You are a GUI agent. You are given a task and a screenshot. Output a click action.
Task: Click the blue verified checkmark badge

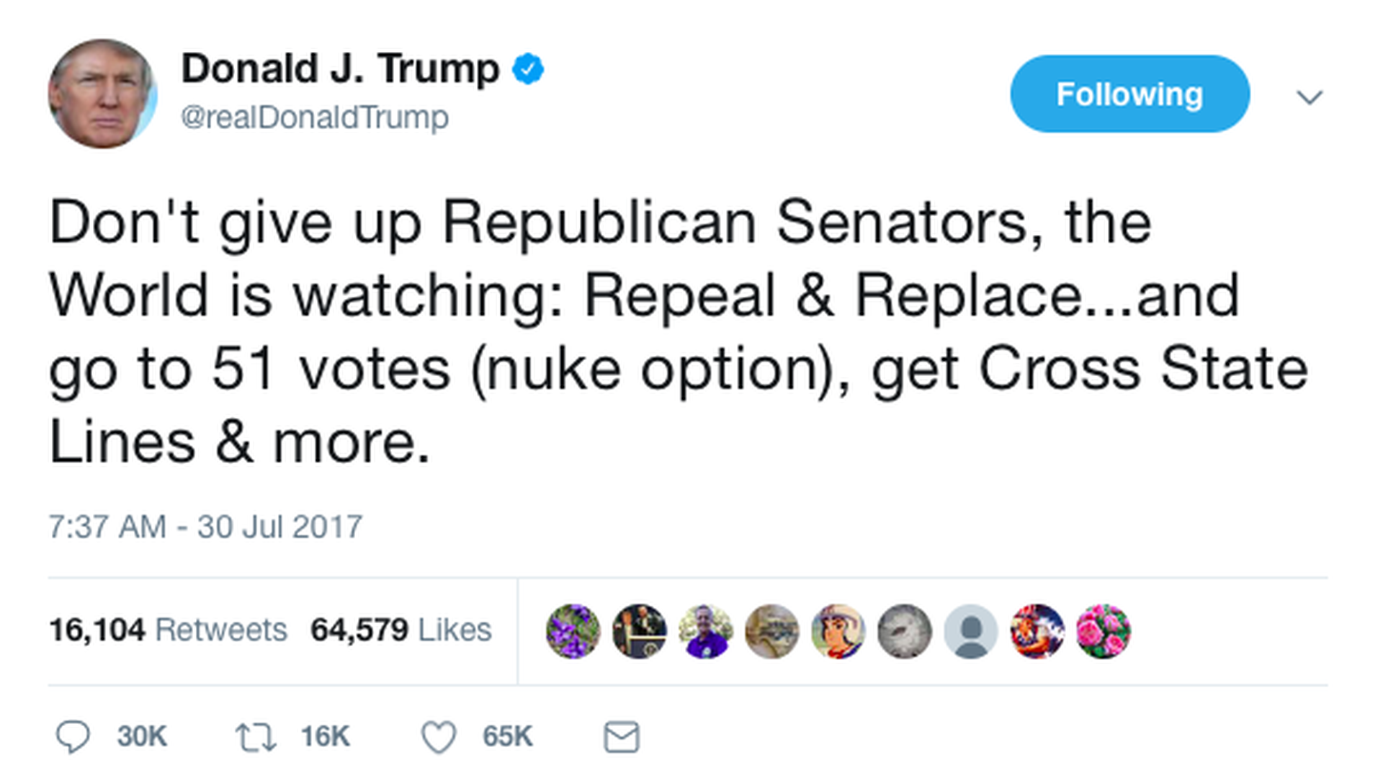[528, 69]
